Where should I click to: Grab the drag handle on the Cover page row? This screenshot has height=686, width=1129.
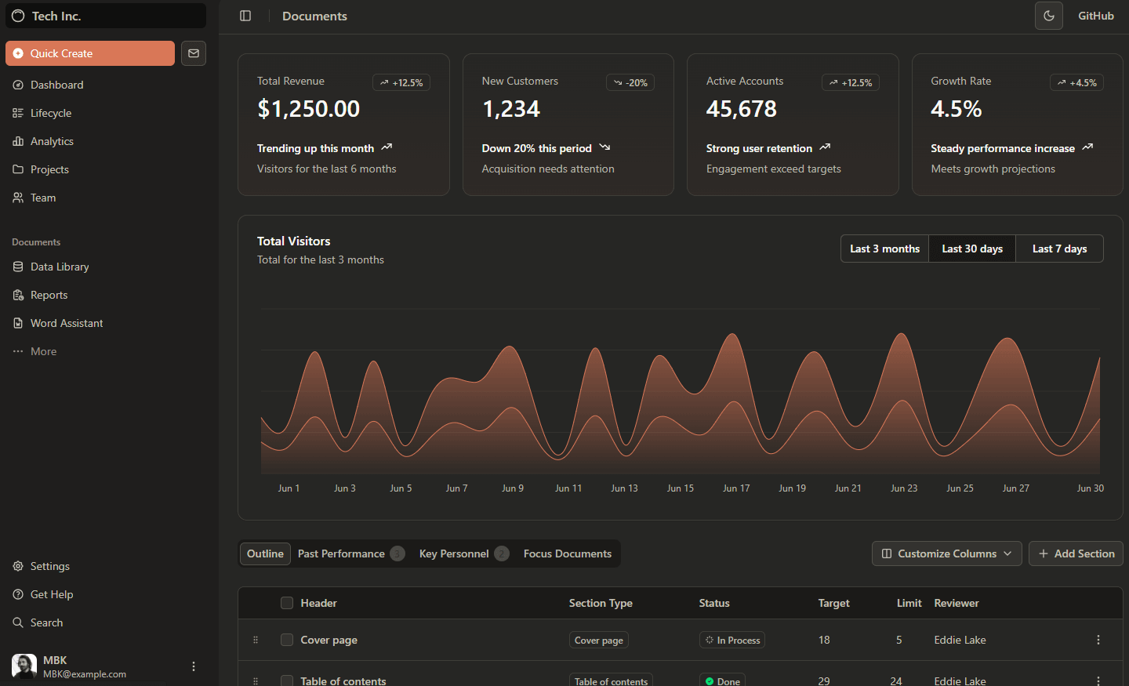pos(255,640)
